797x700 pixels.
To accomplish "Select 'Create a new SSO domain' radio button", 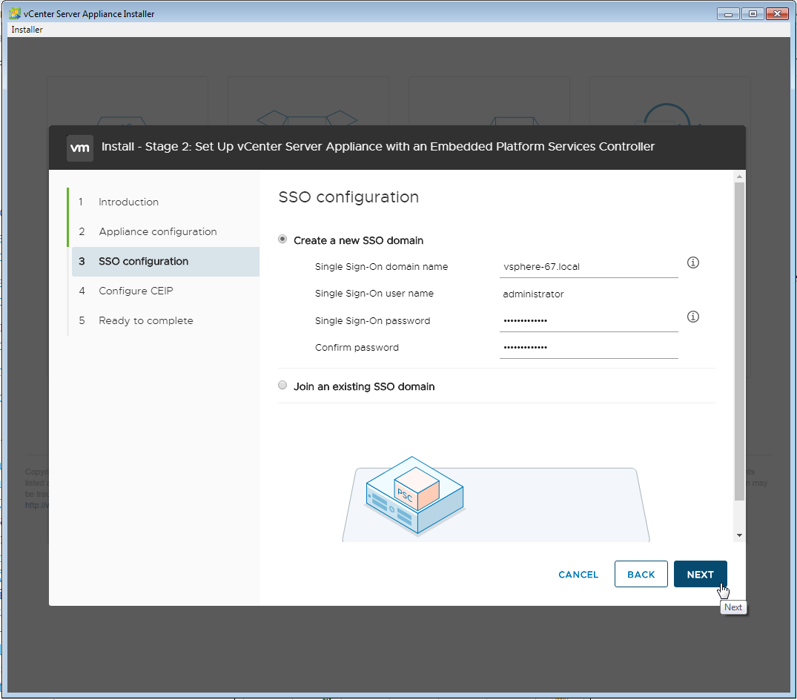I will tap(282, 240).
